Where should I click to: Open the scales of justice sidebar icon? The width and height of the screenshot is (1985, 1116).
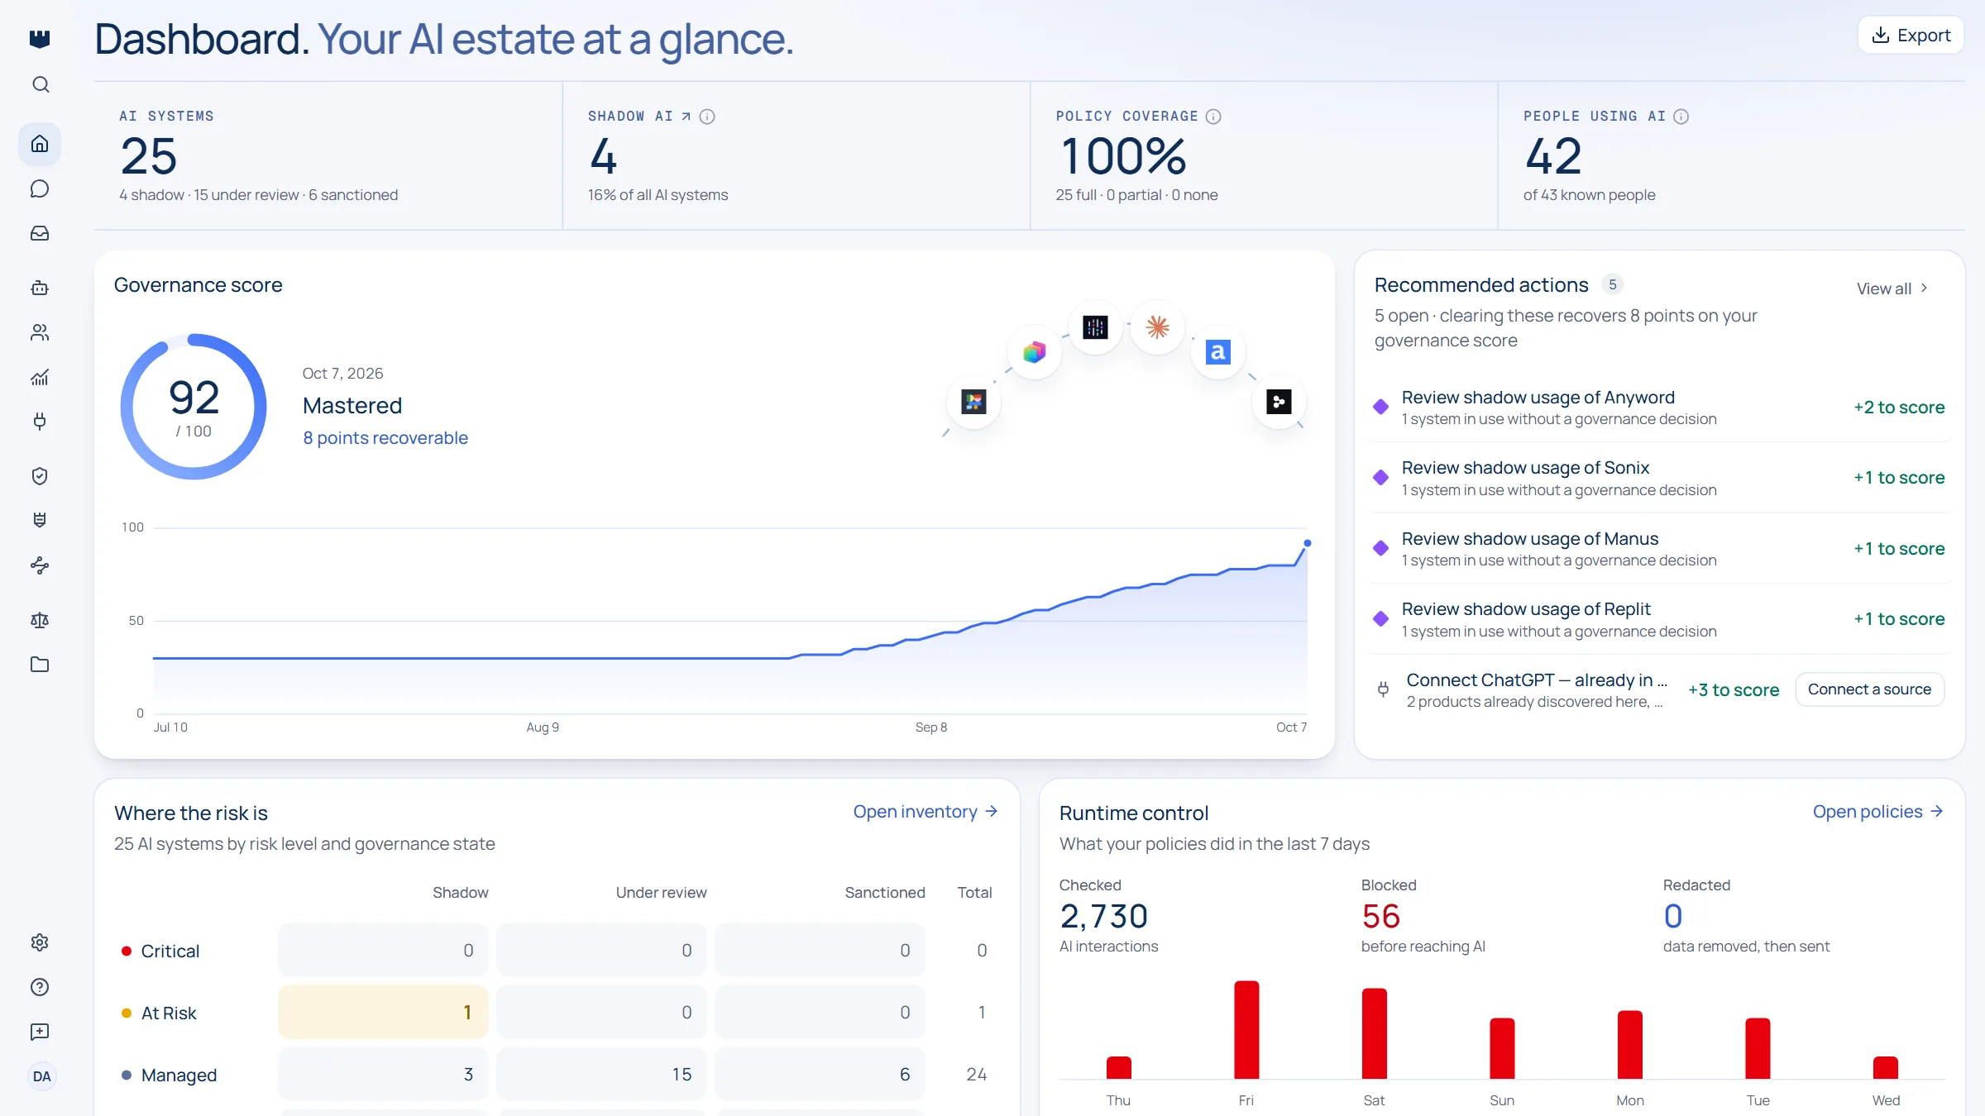click(40, 620)
